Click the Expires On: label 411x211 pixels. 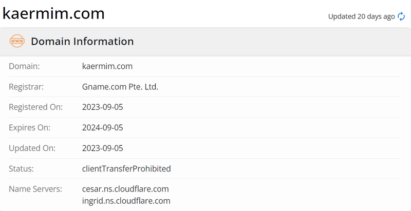(x=30, y=128)
